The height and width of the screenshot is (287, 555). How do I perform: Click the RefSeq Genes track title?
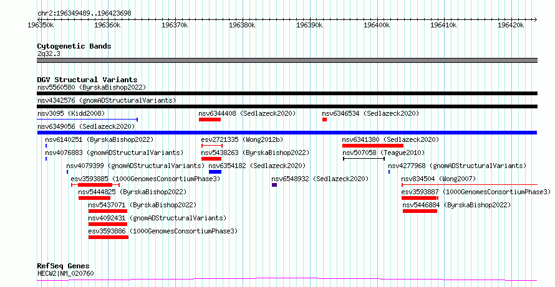click(64, 266)
